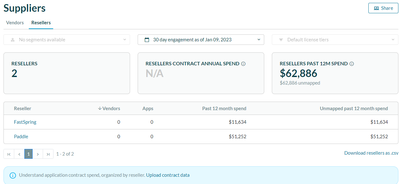
Task: Click the info icon beside Resellers Contract Annual Spend
Action: [x=243, y=64]
